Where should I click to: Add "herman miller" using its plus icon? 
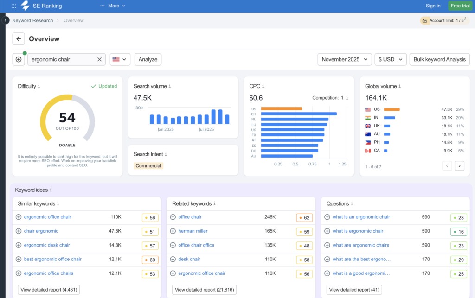click(174, 231)
